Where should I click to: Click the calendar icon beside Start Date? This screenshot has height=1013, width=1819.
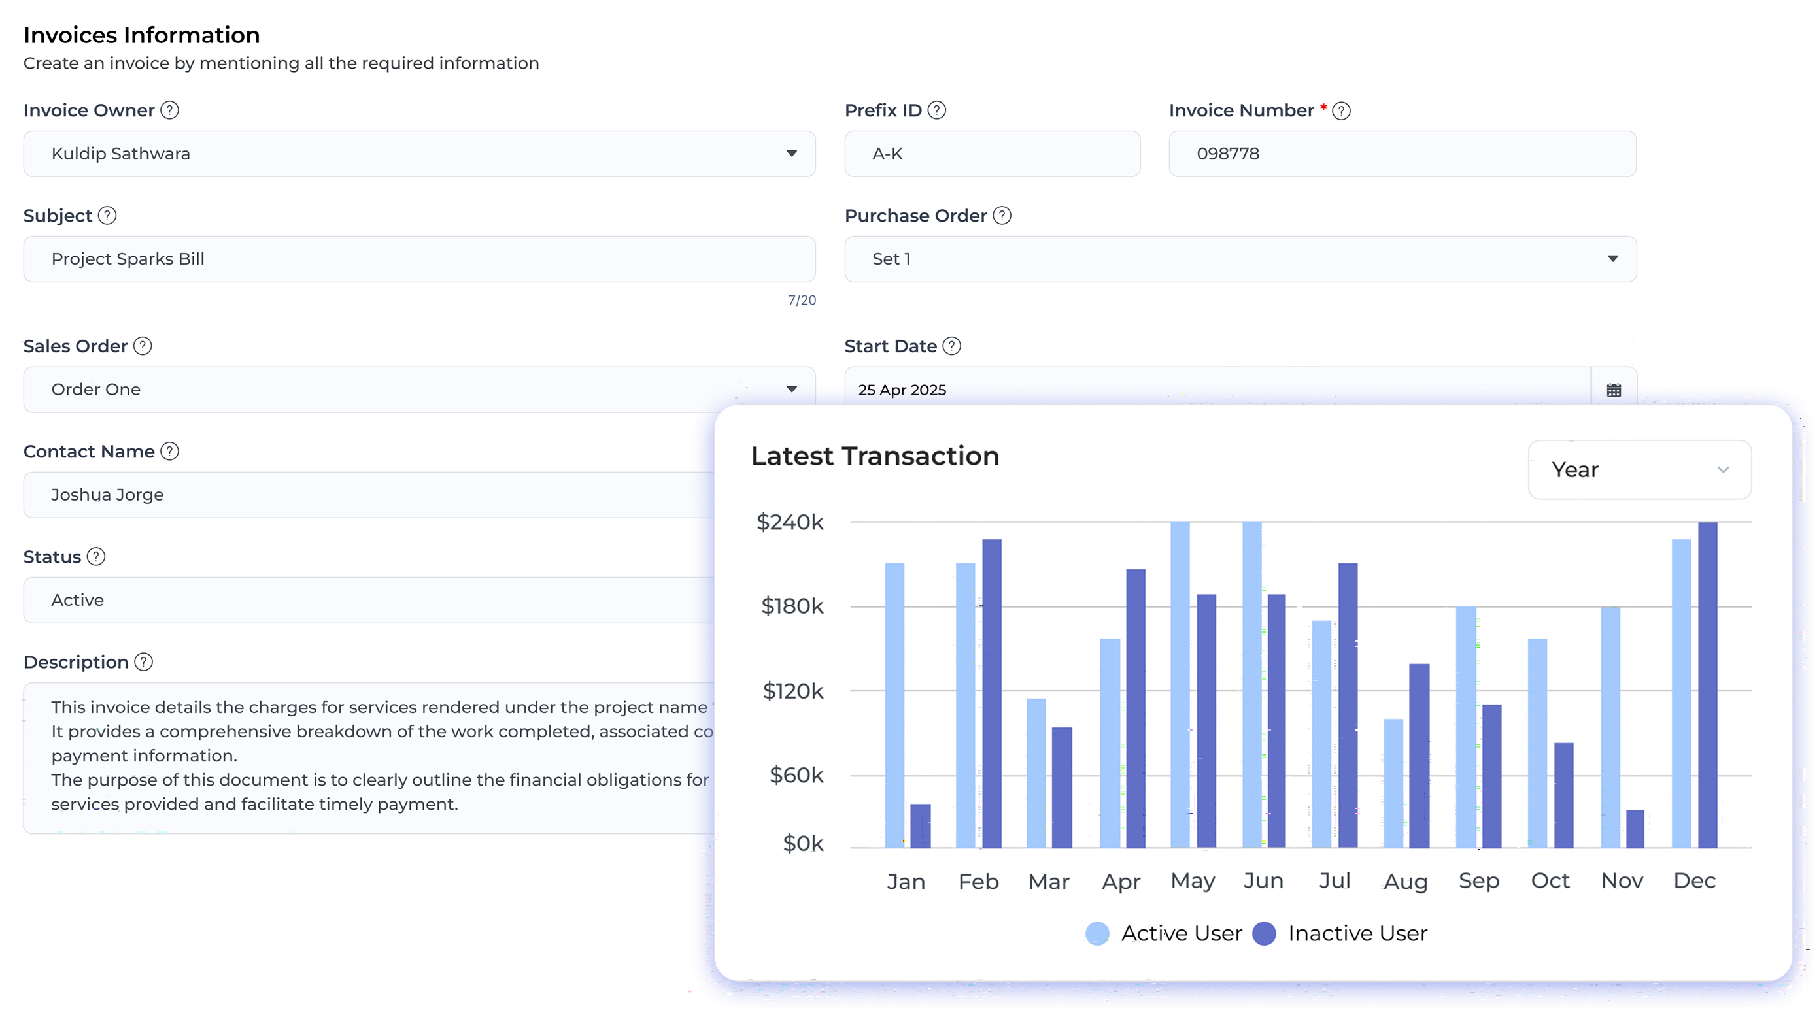tap(1615, 389)
